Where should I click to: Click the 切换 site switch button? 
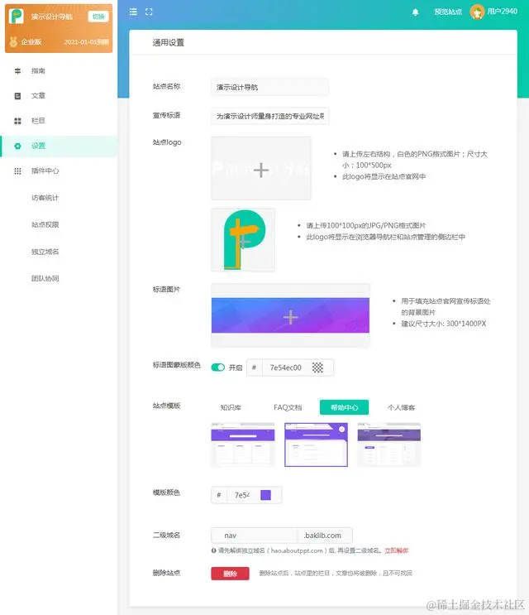point(98,17)
